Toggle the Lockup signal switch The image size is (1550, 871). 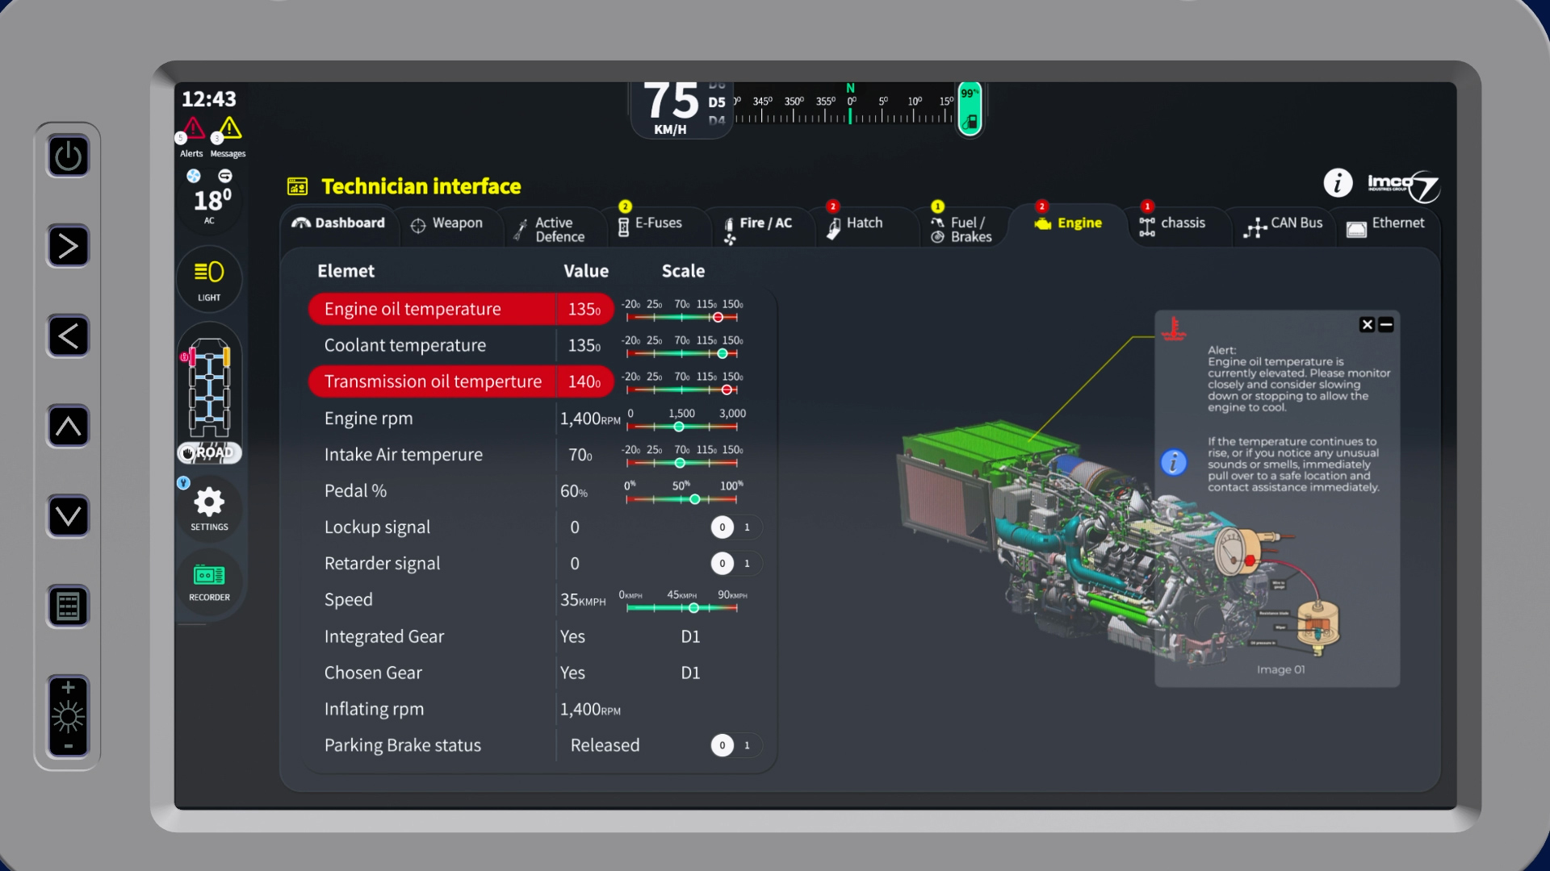click(735, 527)
